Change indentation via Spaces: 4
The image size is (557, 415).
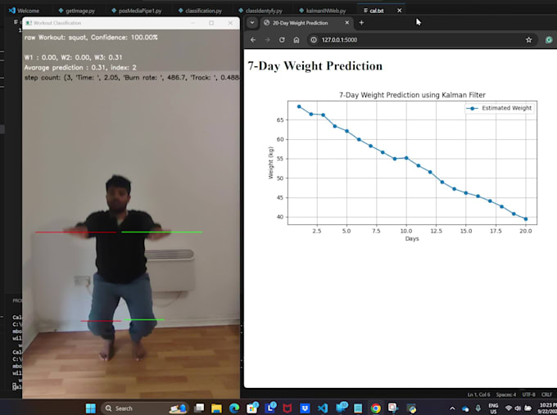506,395
